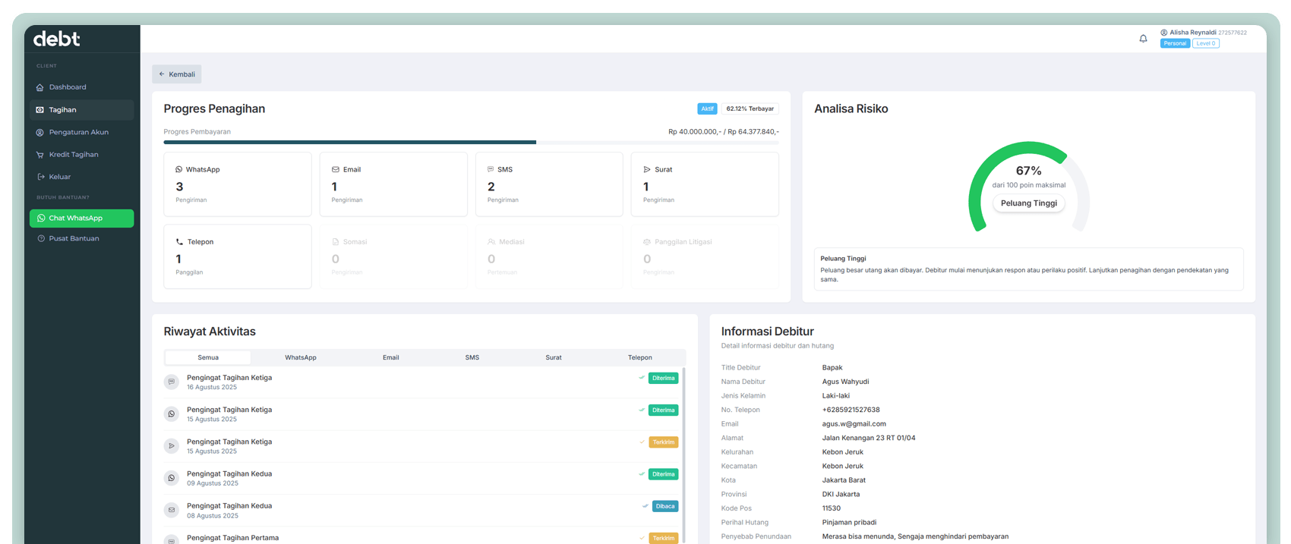Click the debt logo in sidebar
1291x544 pixels.
point(57,39)
